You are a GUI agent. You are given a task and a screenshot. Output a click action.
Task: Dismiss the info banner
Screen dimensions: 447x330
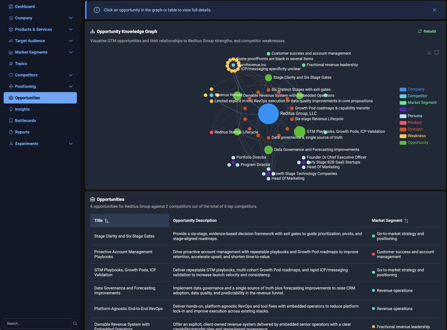click(x=434, y=10)
